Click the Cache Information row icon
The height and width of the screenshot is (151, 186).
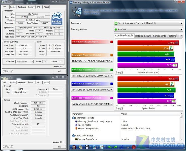(73, 136)
